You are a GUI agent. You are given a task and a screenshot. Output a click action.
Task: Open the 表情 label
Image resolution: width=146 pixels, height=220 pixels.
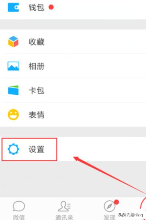coord(36,115)
